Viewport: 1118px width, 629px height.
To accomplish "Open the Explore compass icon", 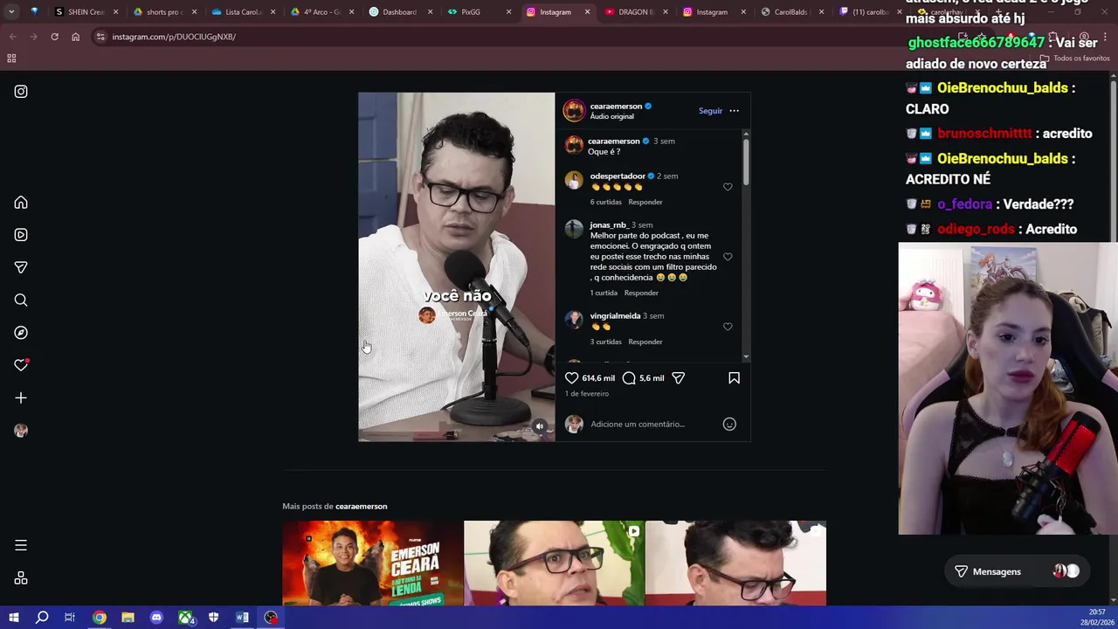I will pyautogui.click(x=21, y=333).
